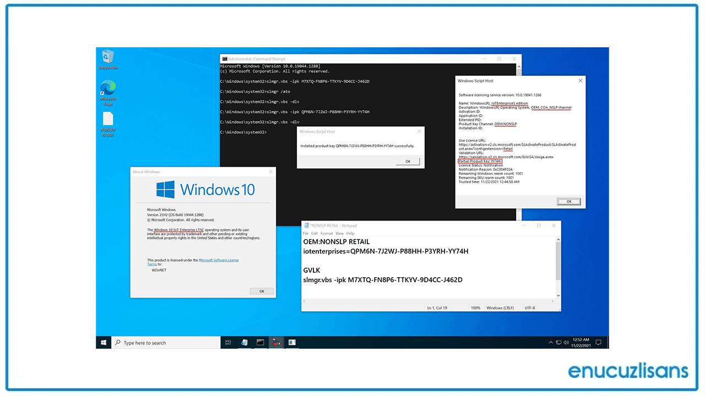Click the Command Prompt title bar icon
705x396 pixels.
click(224, 59)
